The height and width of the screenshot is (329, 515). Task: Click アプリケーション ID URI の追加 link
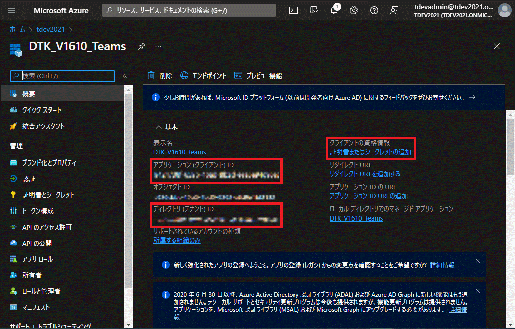[x=369, y=196]
